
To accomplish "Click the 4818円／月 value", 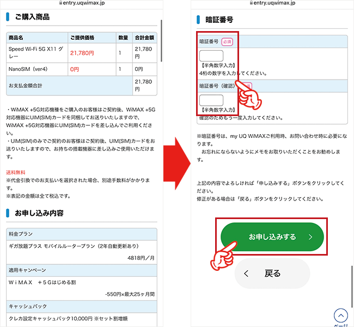I will tap(141, 258).
